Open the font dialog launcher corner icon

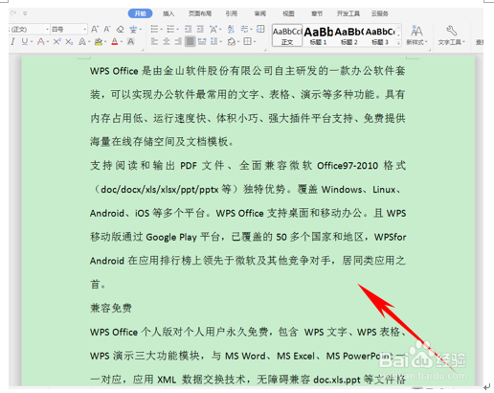(x=143, y=50)
